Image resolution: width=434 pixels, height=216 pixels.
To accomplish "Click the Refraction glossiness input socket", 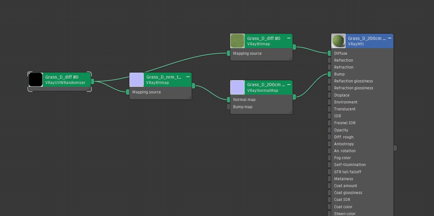I will click(329, 88).
